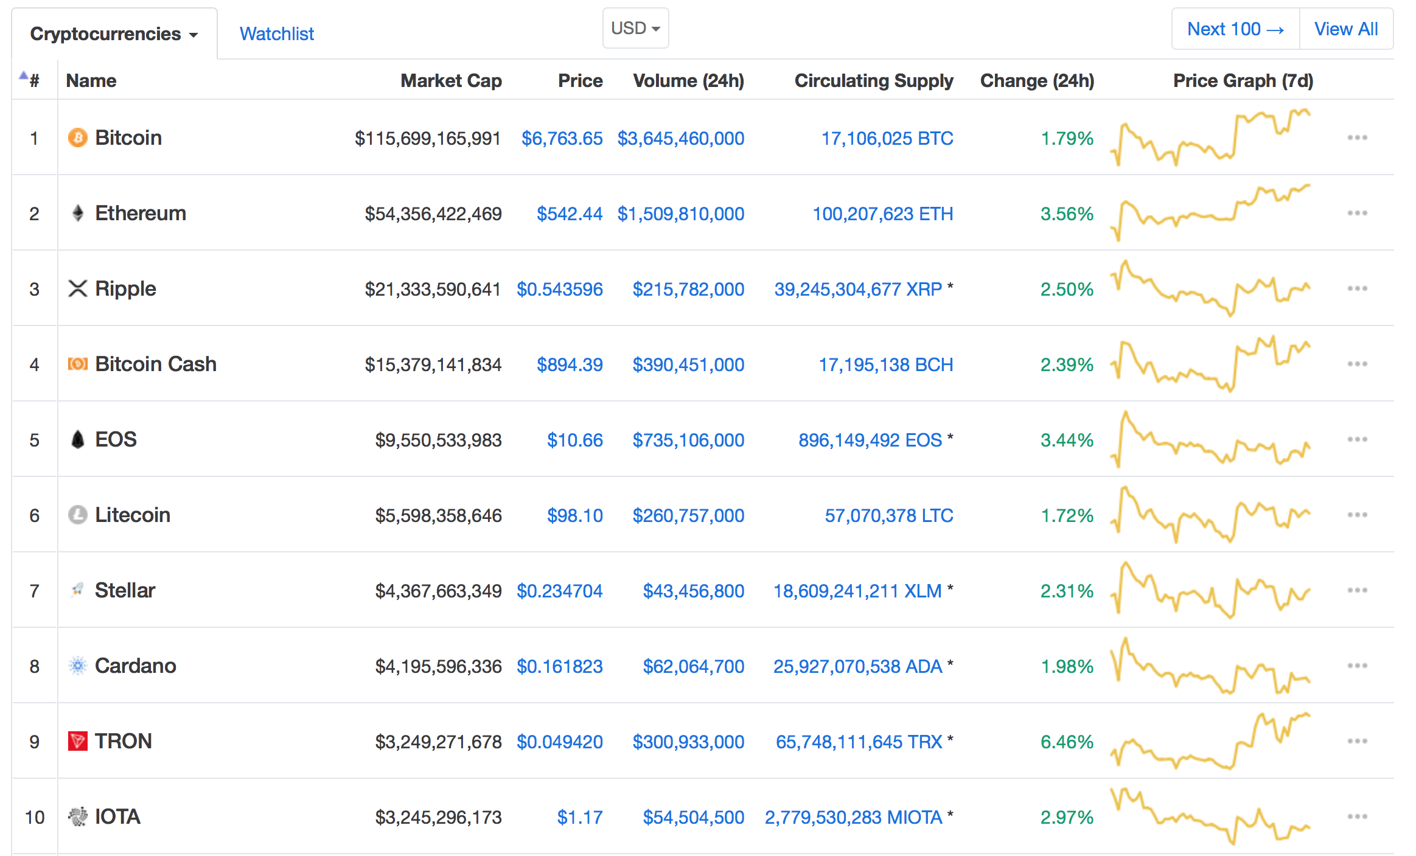Click the Bitcoin Cash logo icon
Image resolution: width=1416 pixels, height=856 pixels.
[x=77, y=364]
